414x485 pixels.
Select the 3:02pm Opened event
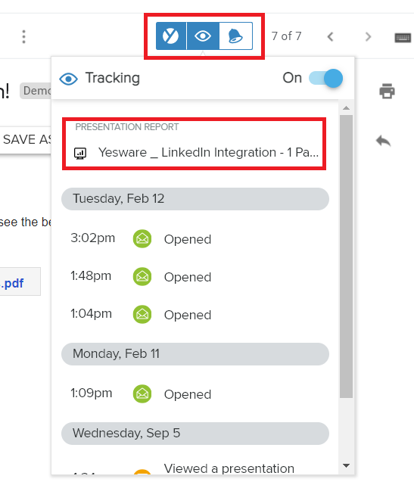click(x=195, y=239)
